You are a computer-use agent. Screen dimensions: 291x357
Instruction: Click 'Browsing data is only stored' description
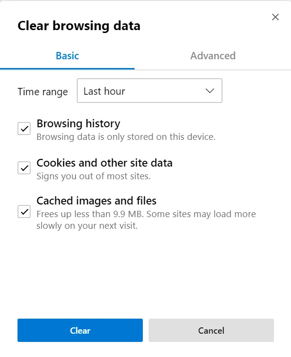click(x=126, y=137)
